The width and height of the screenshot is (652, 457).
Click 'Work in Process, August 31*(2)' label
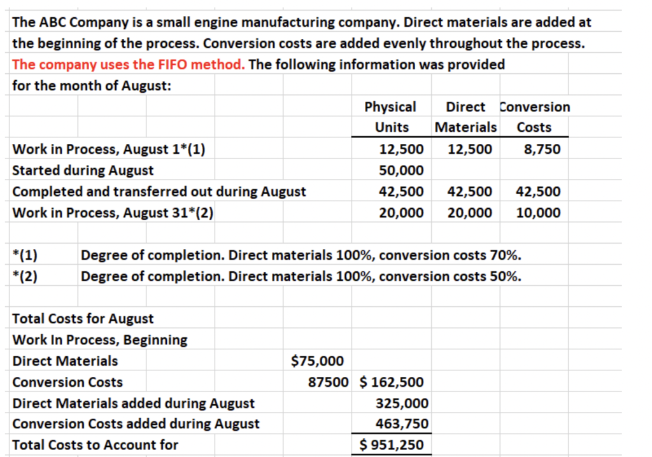click(113, 213)
